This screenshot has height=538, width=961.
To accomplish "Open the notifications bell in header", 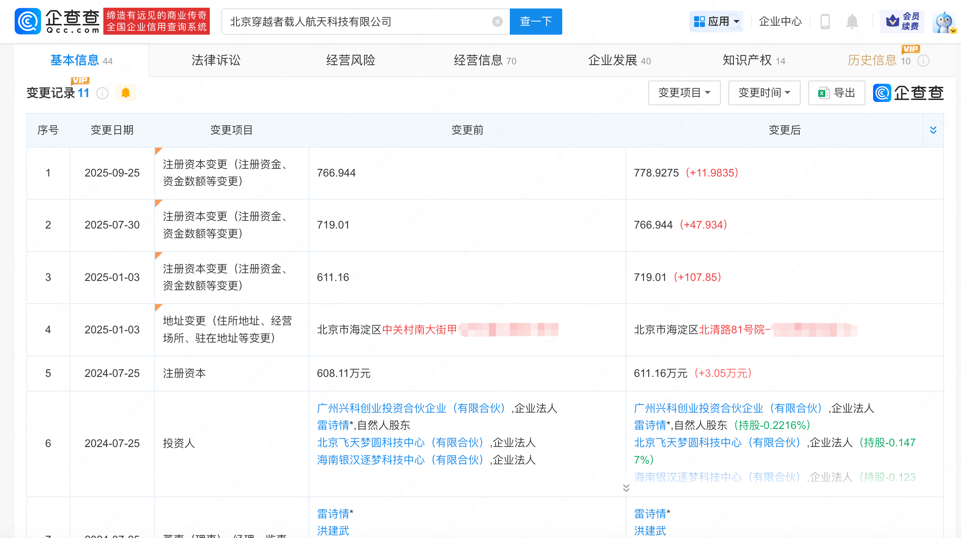I will pos(852,22).
